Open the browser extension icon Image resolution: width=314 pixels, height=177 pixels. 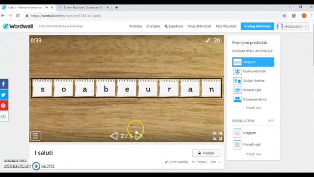click(x=293, y=16)
